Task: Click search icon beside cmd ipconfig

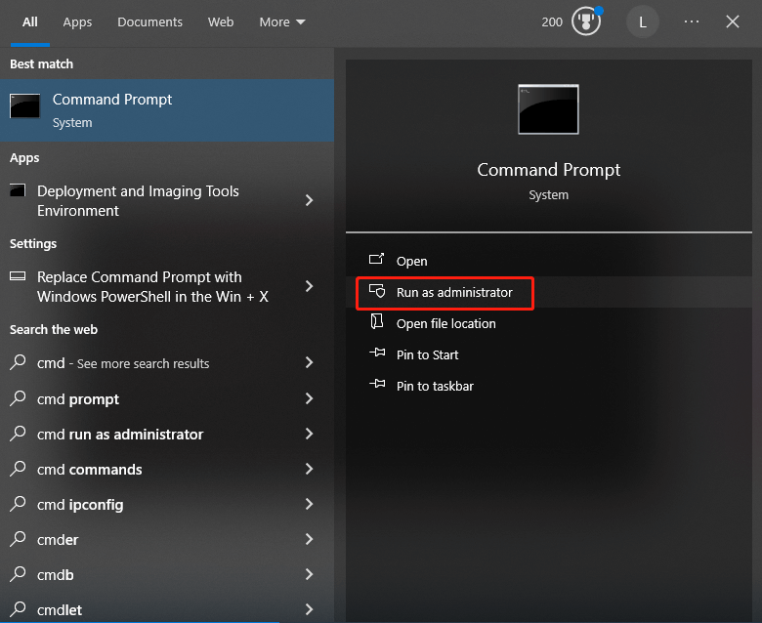Action: tap(18, 504)
